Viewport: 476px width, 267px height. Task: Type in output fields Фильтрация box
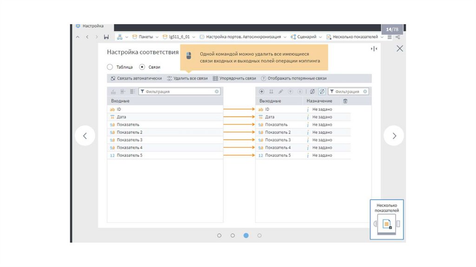point(348,92)
